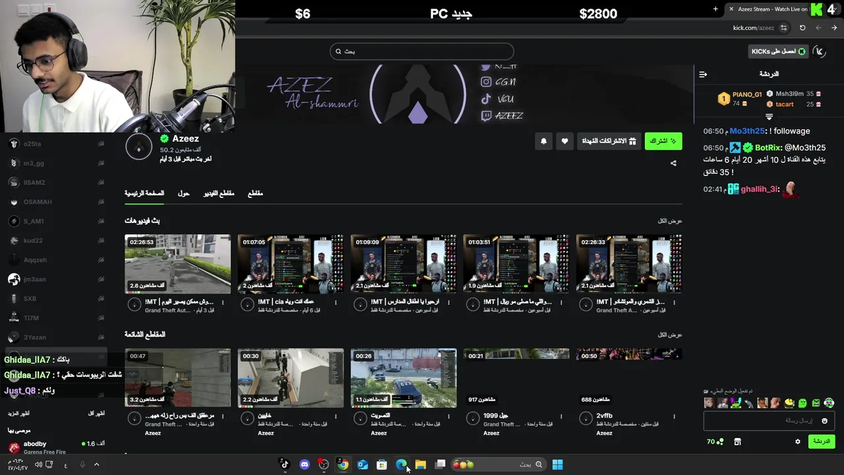This screenshot has height=475, width=844.
Task: Show all stream videos link
Action: tap(670, 221)
